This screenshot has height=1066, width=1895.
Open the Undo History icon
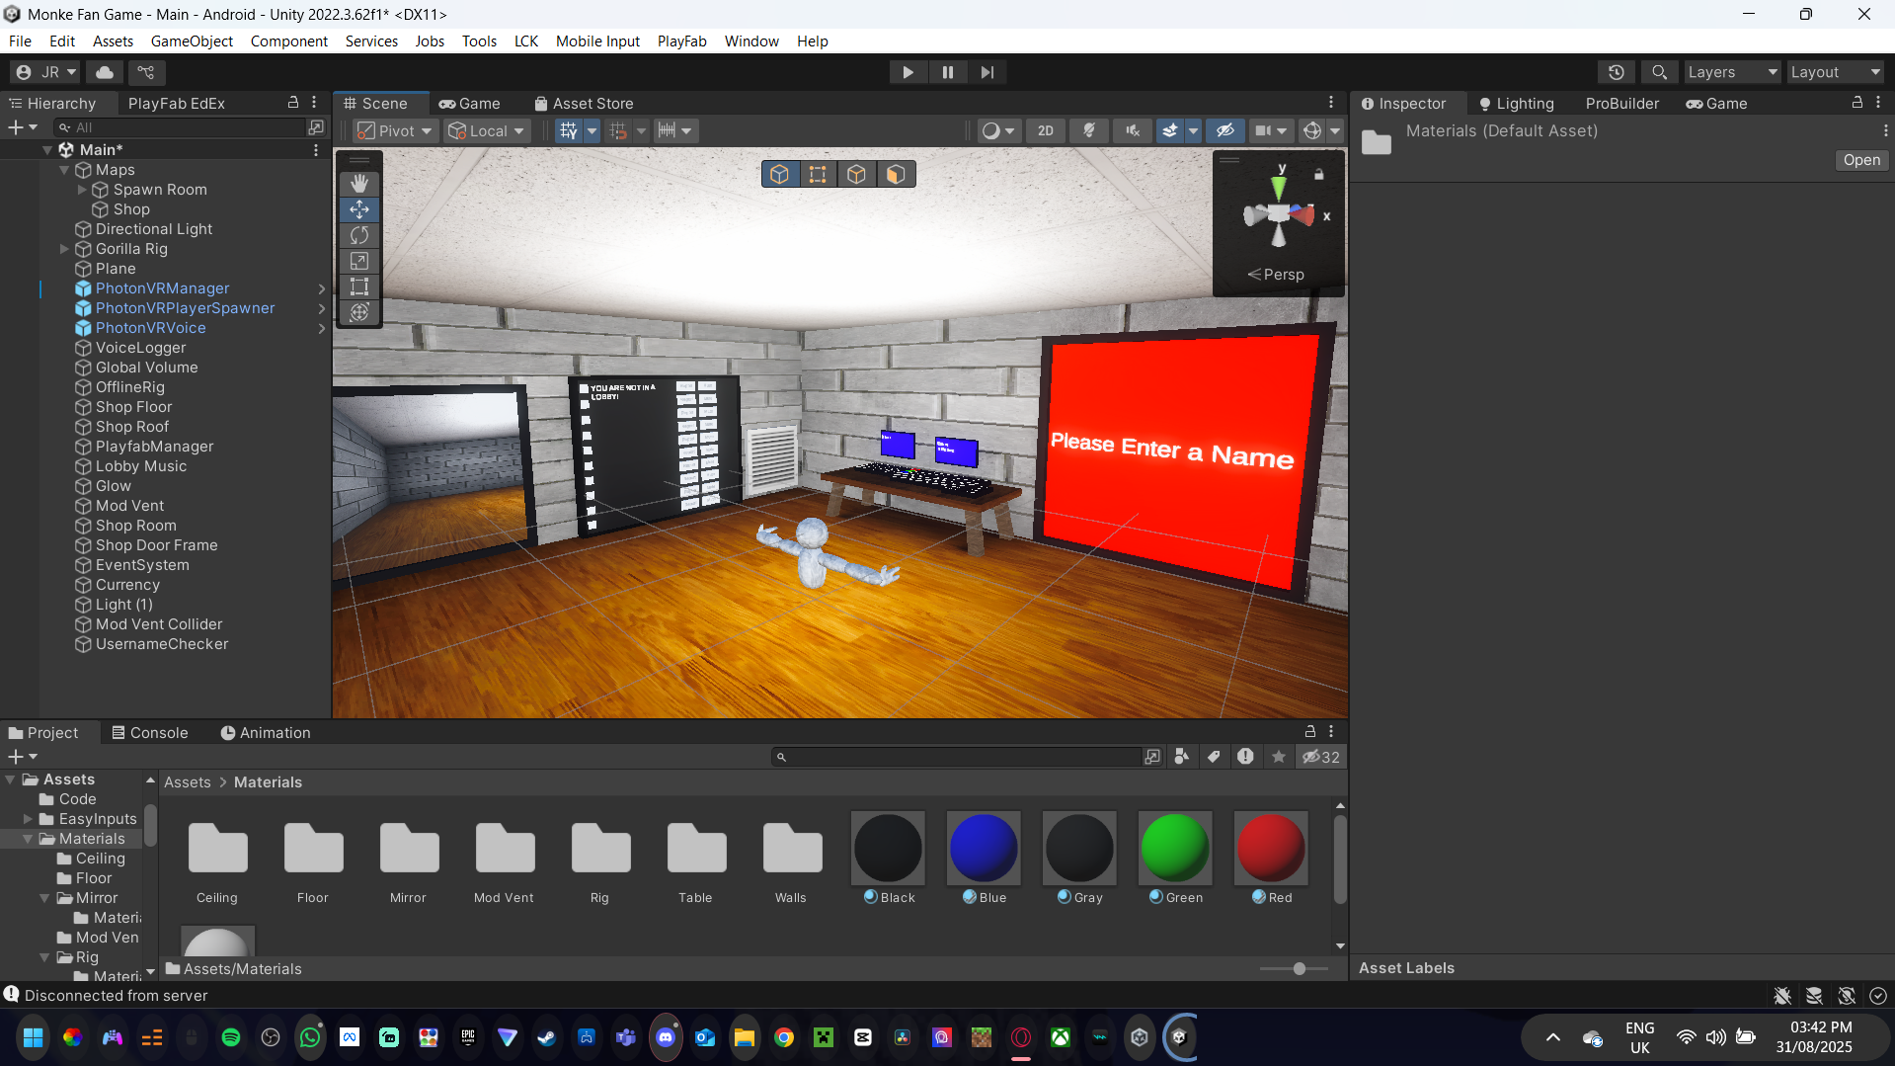(1617, 72)
